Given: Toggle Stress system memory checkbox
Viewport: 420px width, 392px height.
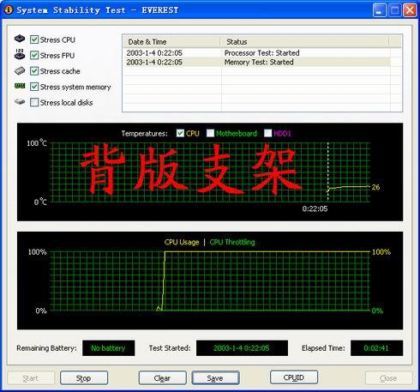Looking at the screenshot, I should tap(34, 87).
